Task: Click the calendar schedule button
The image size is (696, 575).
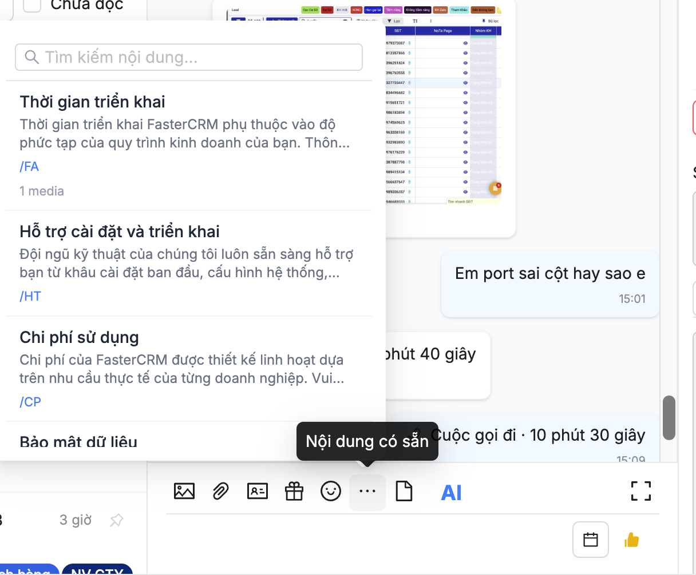Action: pos(591,540)
